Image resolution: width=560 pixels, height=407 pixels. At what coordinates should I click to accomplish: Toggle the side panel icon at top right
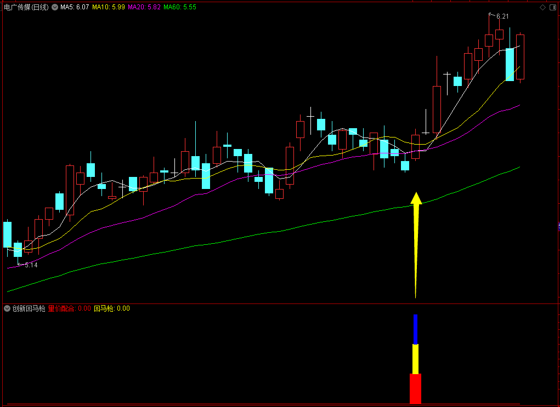click(x=553, y=7)
